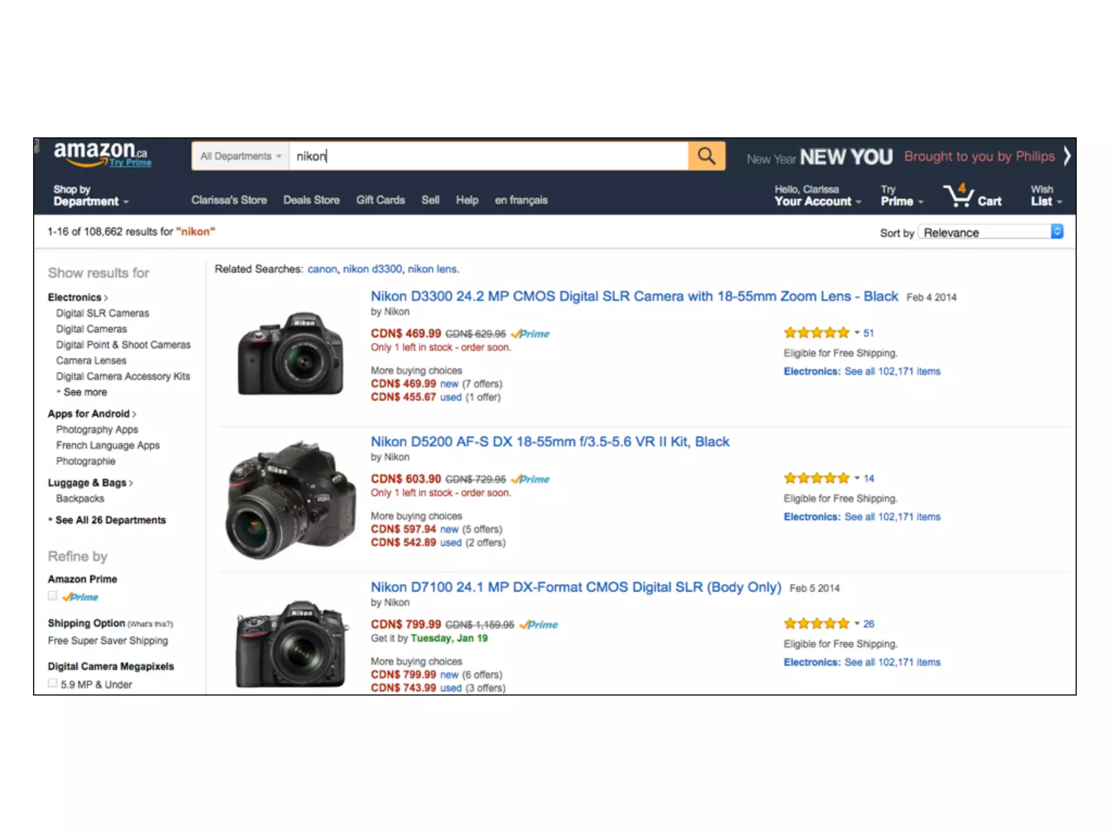Click the banner's right arrow chevron
1112x834 pixels.
(x=1066, y=156)
